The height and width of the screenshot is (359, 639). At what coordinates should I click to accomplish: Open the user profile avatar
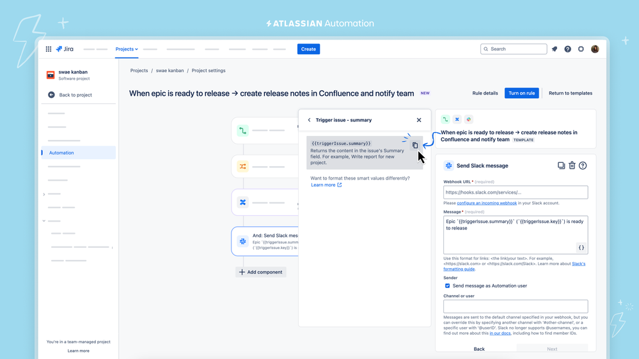pyautogui.click(x=595, y=49)
